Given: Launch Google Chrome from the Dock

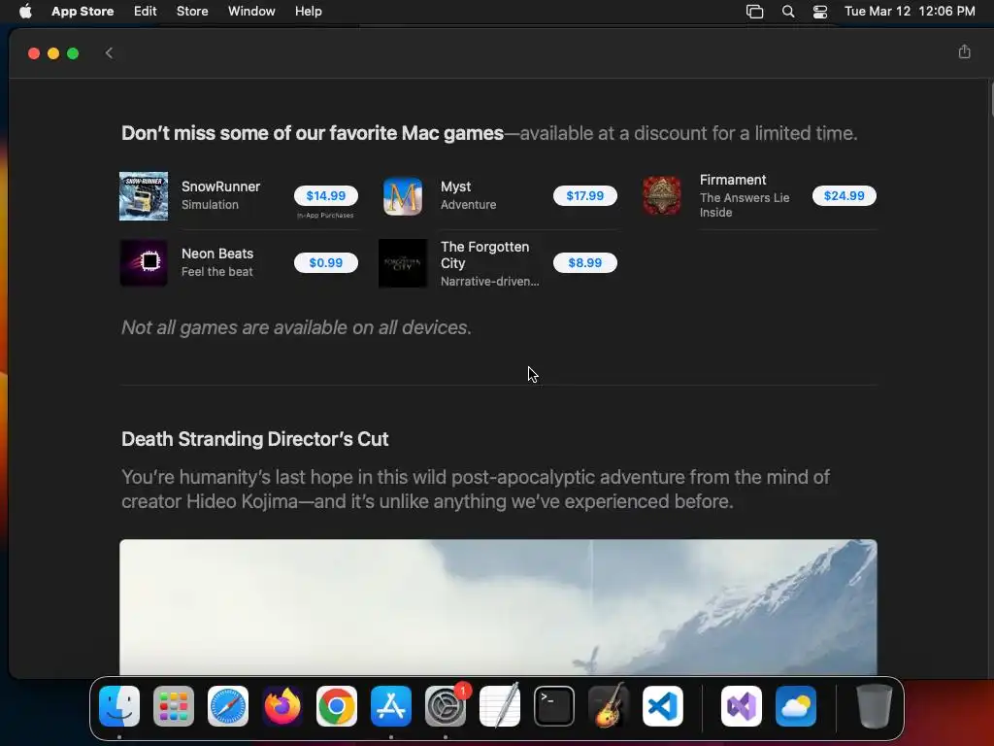Looking at the screenshot, I should [x=337, y=706].
